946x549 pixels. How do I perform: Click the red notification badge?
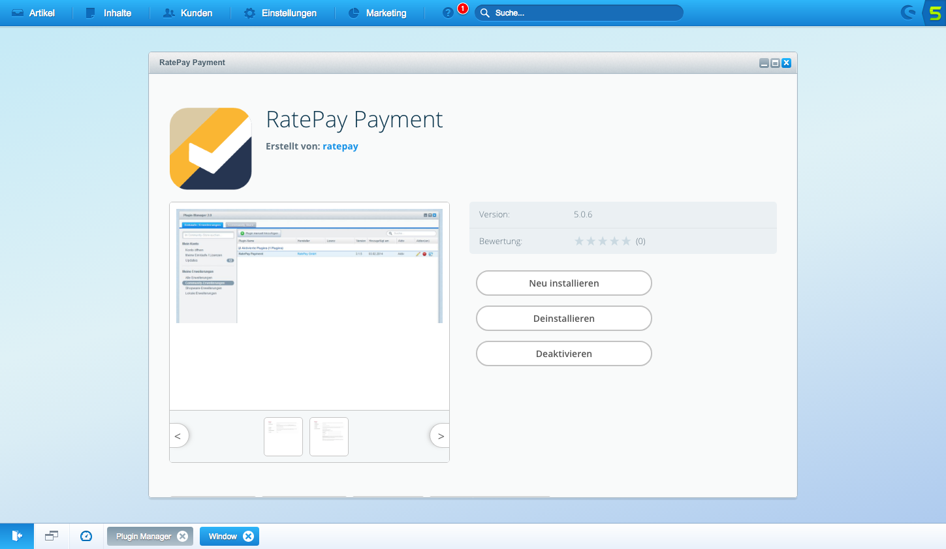(x=463, y=8)
